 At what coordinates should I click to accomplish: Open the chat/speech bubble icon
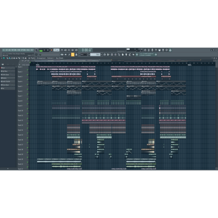pos(167,50)
